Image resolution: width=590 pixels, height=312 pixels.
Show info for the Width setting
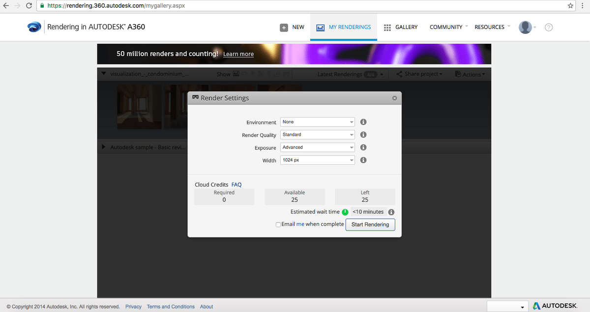click(363, 160)
